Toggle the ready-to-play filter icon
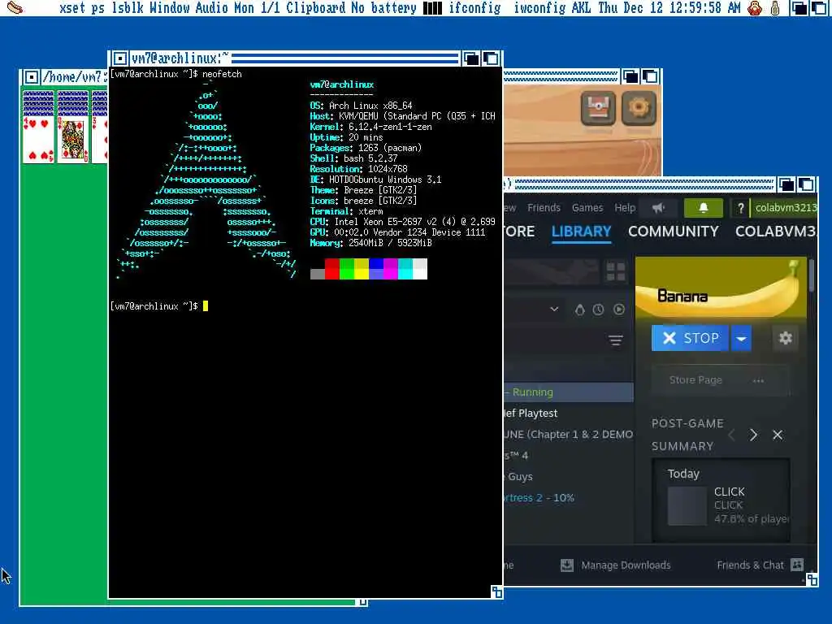 (618, 310)
